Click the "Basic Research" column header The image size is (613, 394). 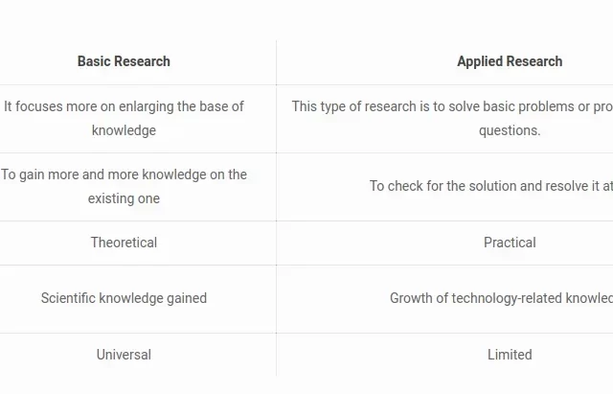point(124,61)
